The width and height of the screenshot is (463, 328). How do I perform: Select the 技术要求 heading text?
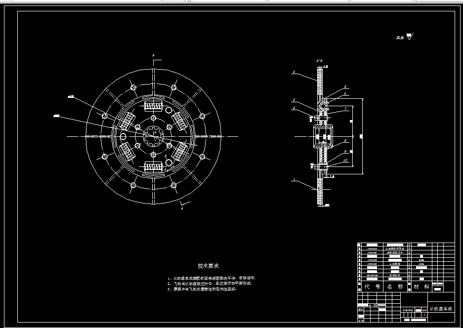coord(208,266)
